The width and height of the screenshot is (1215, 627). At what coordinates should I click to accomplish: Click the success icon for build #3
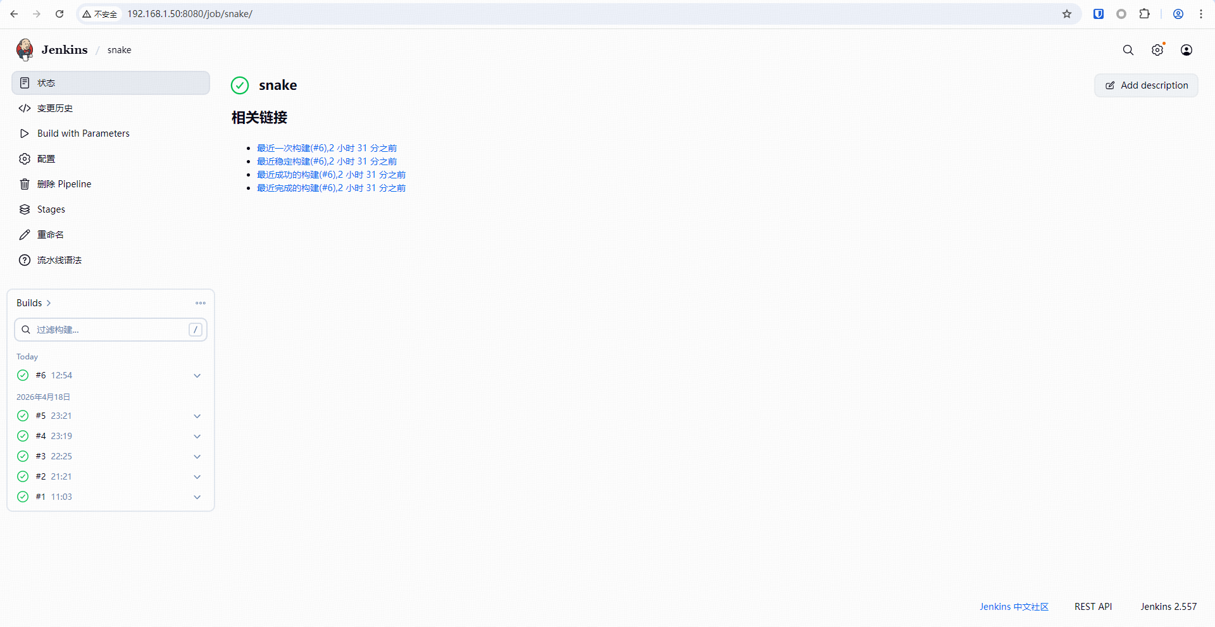23,456
